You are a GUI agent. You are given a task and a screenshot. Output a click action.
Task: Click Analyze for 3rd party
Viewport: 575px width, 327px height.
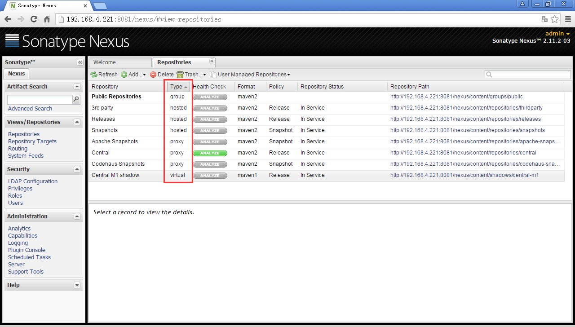pos(210,108)
